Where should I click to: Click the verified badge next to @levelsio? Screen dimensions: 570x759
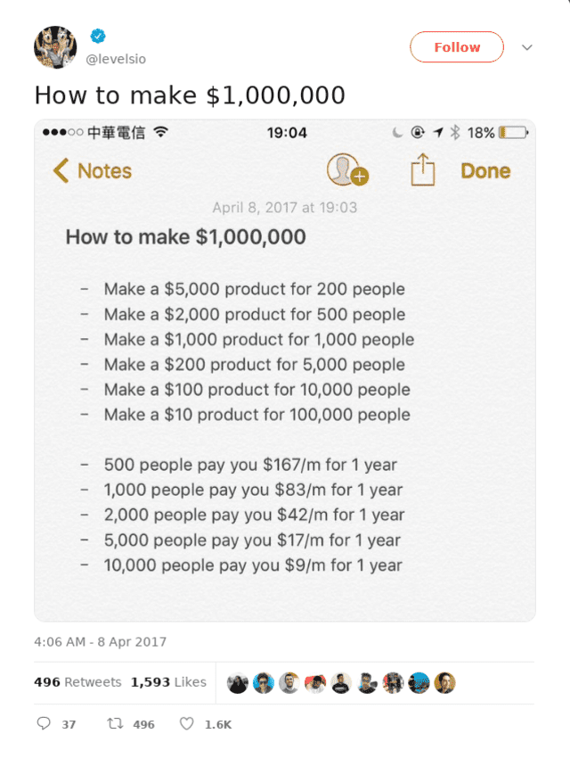(x=98, y=35)
